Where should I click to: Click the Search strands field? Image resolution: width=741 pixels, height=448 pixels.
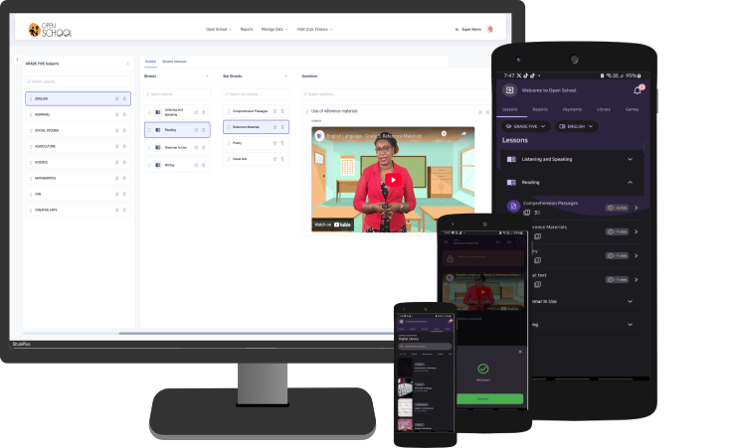pos(177,94)
